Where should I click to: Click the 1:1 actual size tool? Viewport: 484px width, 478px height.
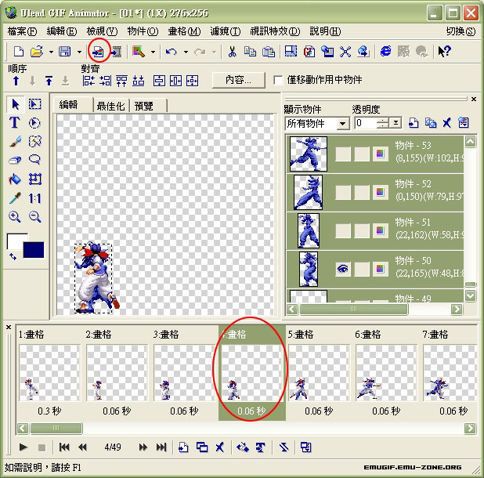(x=35, y=198)
